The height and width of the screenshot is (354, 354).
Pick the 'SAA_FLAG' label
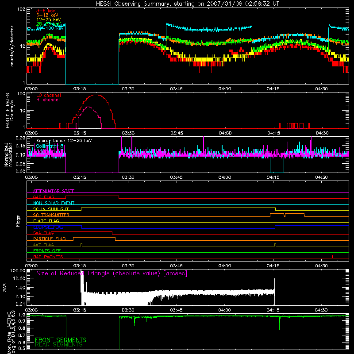coord(43,233)
